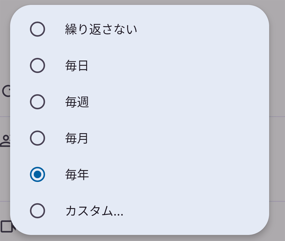Open custom recurrence via カスタム... text
285x241 pixels.
[95, 211]
